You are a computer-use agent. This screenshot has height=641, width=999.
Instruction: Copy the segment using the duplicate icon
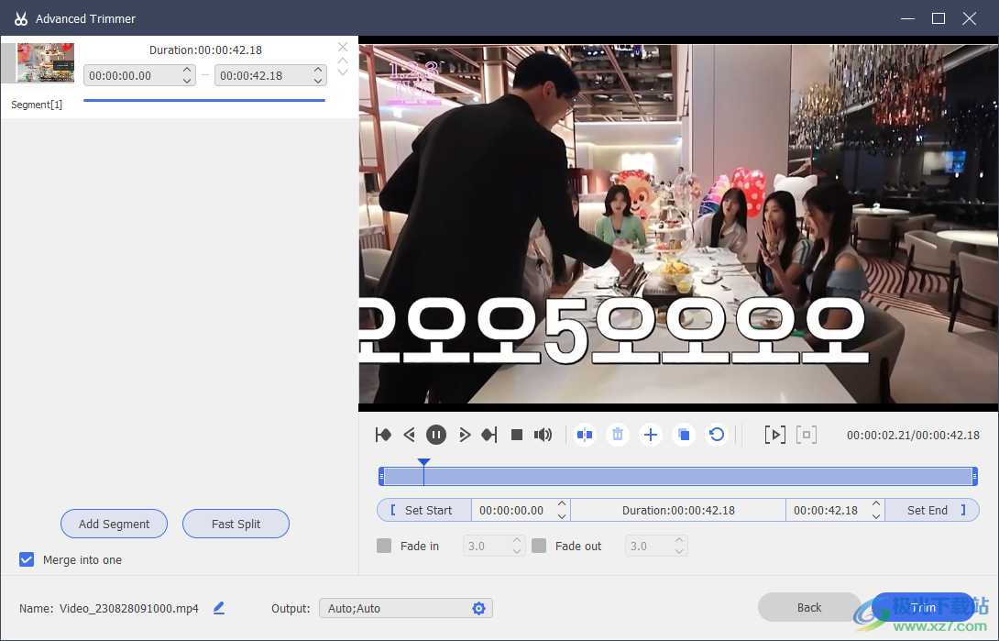(x=684, y=435)
